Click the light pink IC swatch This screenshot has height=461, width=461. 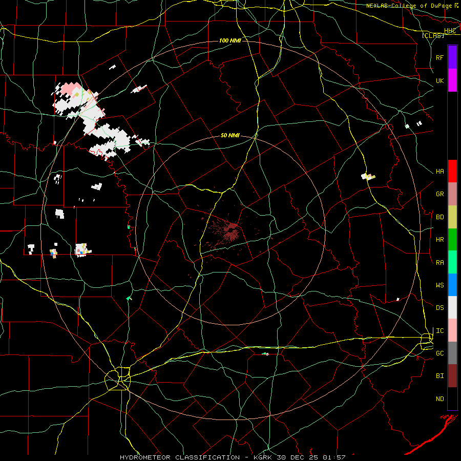tap(452, 330)
